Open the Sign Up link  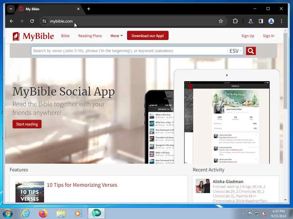248,36
